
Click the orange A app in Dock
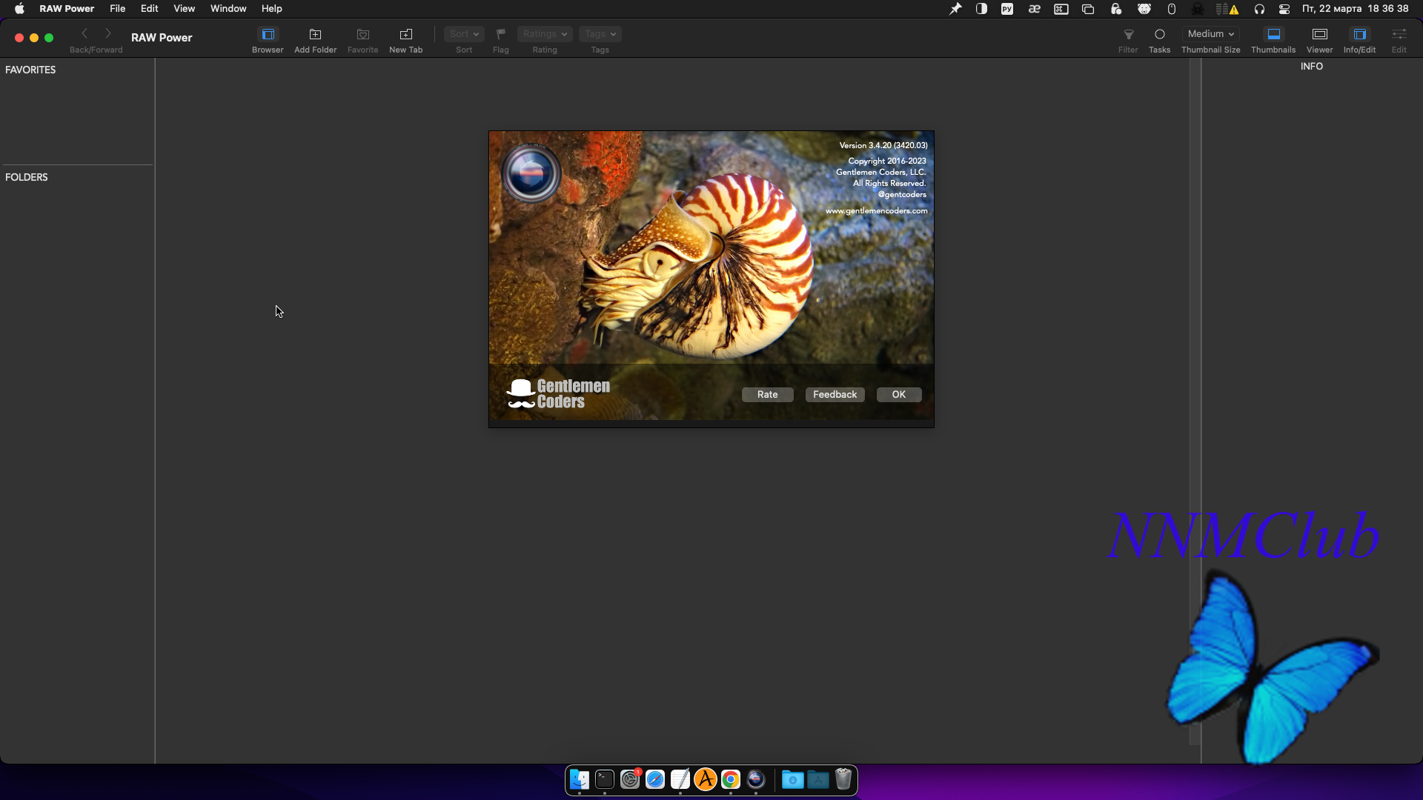click(x=706, y=779)
